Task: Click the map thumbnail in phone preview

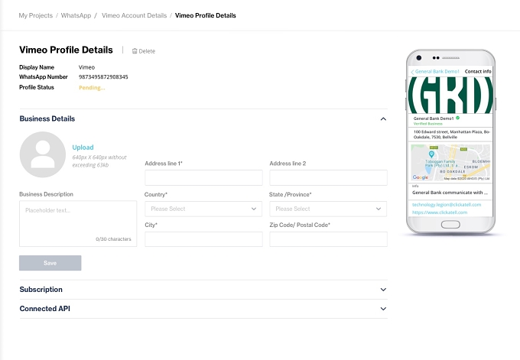Action: click(x=450, y=163)
